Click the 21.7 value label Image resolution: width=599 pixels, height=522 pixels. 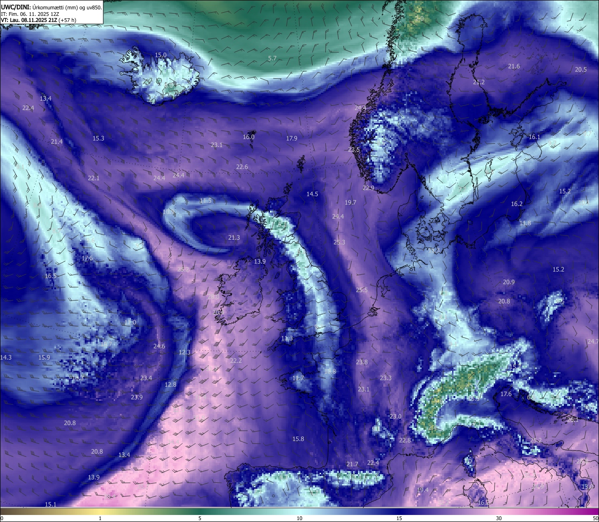coord(352,464)
